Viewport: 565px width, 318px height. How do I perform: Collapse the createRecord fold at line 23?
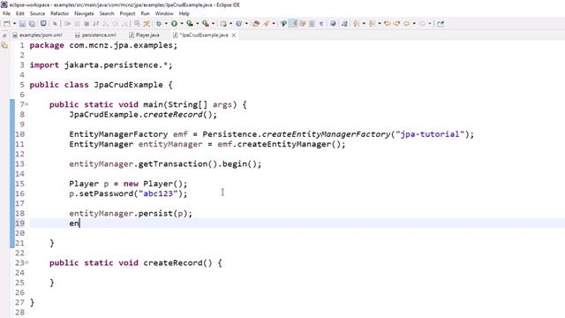tap(27, 263)
